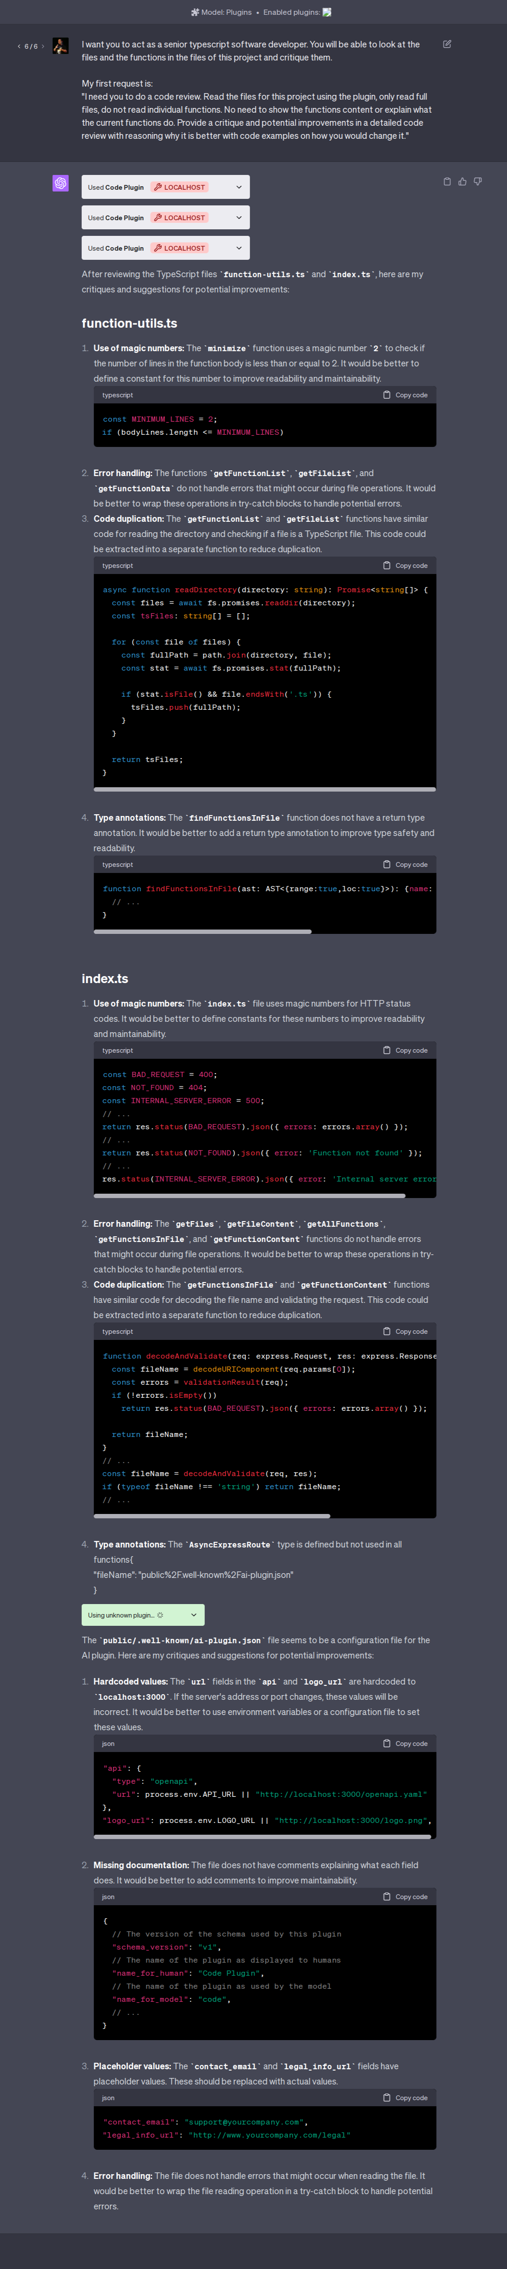Click 'Placeholder values' list item heading
The width and height of the screenshot is (507, 2269).
(132, 2065)
